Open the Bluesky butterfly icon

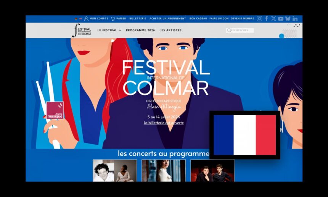tap(288, 19)
